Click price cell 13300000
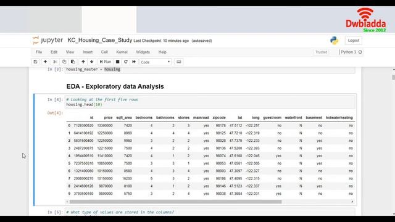This screenshot has height=222, width=395. pyautogui.click(x=105, y=125)
